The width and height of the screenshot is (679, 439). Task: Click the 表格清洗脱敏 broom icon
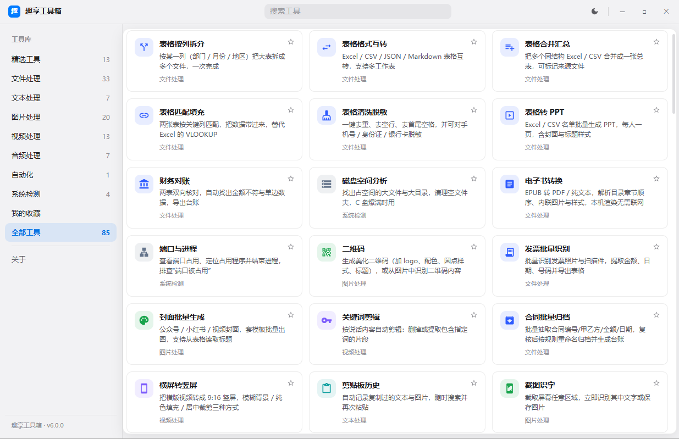(x=327, y=115)
